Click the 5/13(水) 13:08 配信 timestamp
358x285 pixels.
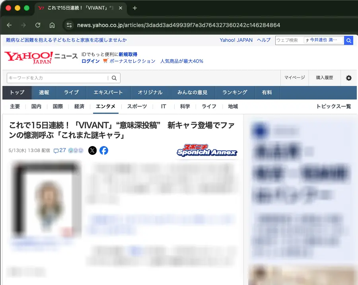point(29,150)
